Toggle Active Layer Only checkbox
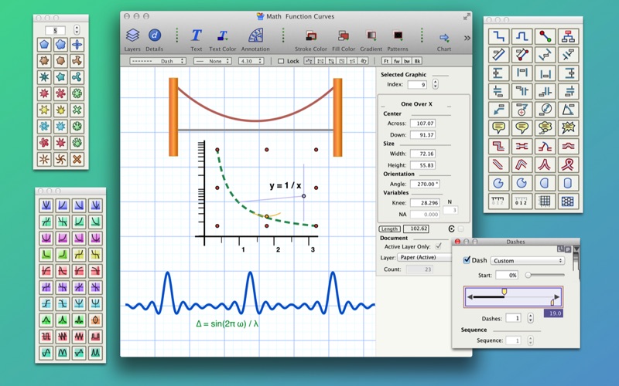 [x=438, y=246]
